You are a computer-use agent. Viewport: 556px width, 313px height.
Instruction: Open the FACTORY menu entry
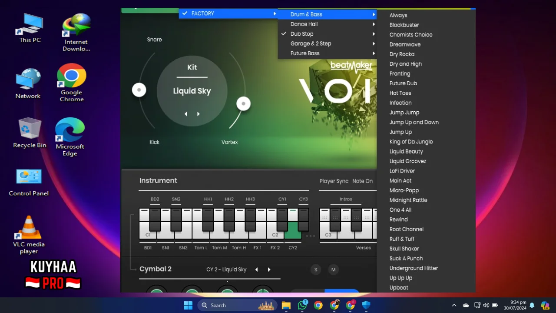pyautogui.click(x=228, y=13)
